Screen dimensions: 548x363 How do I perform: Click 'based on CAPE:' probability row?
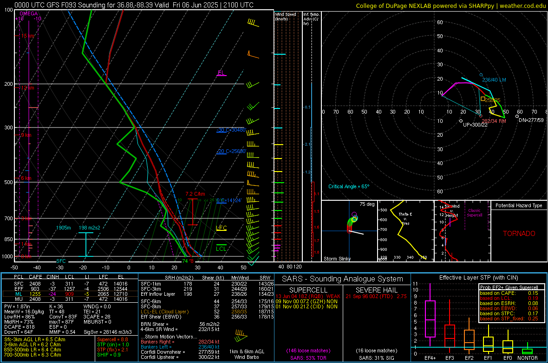click(x=509, y=293)
